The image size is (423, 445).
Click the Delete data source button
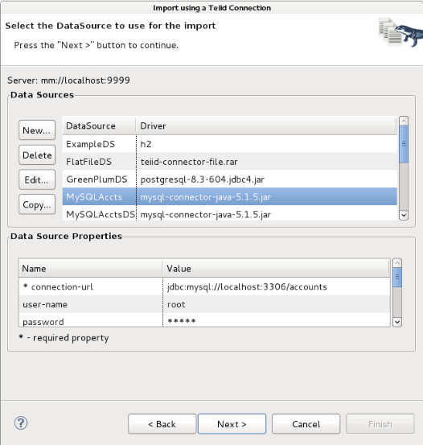pyautogui.click(x=37, y=155)
